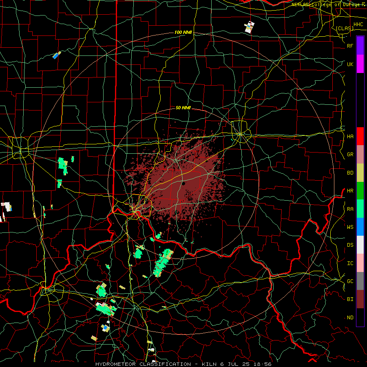This screenshot has width=367, height=367.
Task: Click the "[CLAS]" text above the legend
Action: (345, 28)
